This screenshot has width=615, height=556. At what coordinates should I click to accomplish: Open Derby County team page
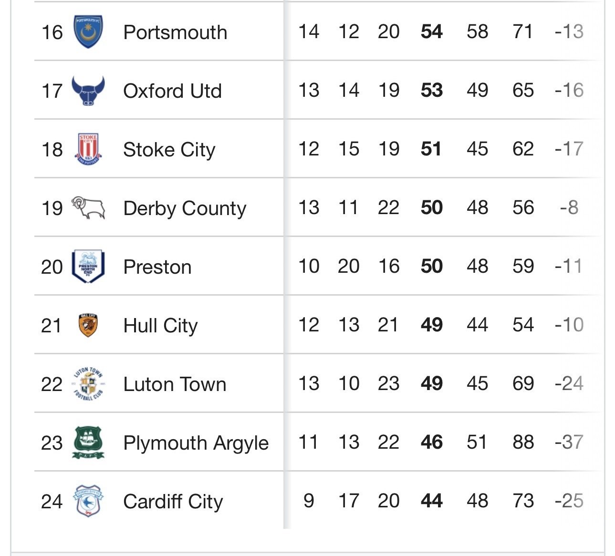point(185,209)
